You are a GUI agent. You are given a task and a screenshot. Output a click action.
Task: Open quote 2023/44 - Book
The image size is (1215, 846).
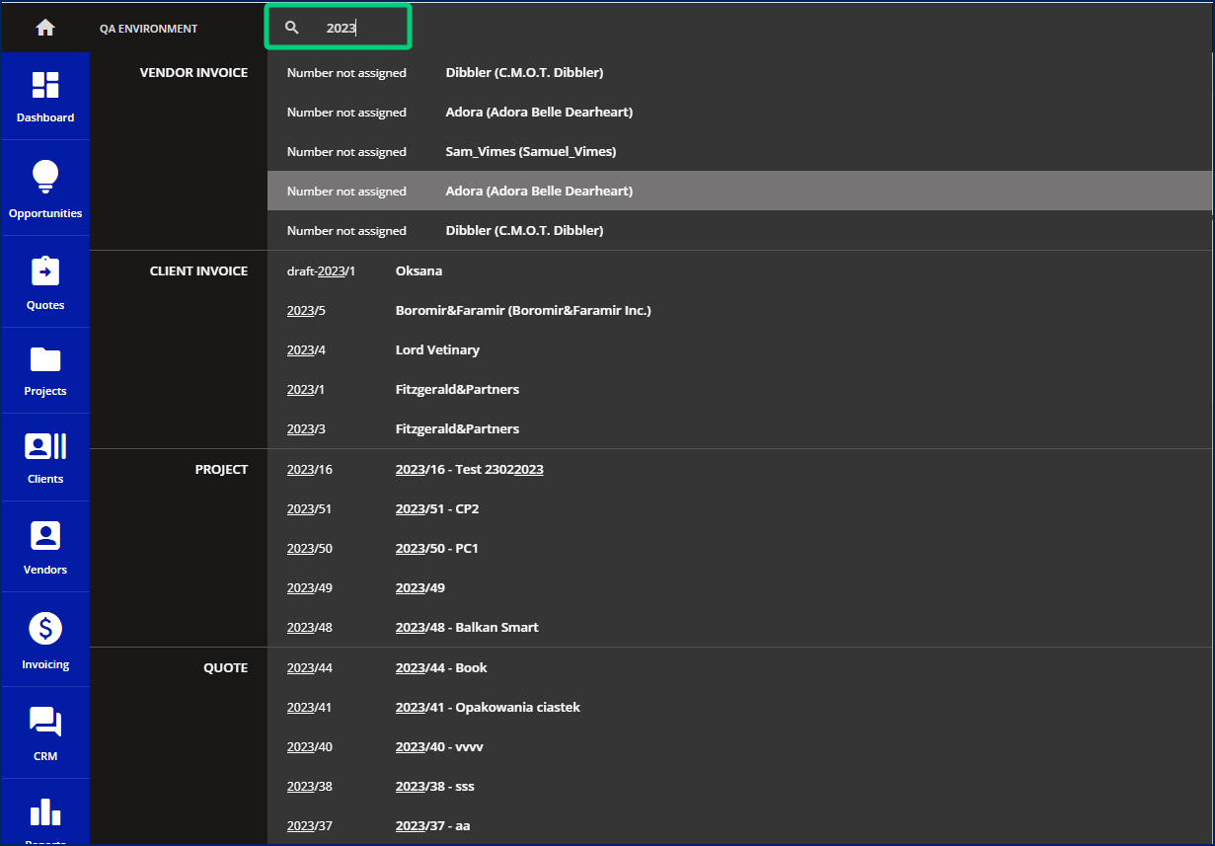[x=739, y=667]
